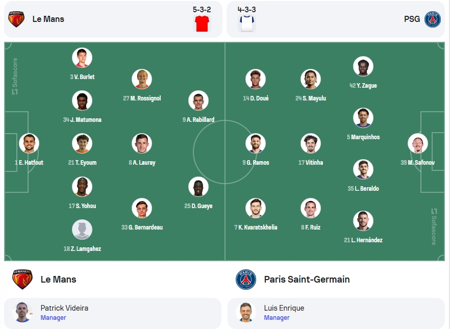Open the Le Mans crest in lineup header
Image resolution: width=450 pixels, height=329 pixels.
click(x=16, y=19)
